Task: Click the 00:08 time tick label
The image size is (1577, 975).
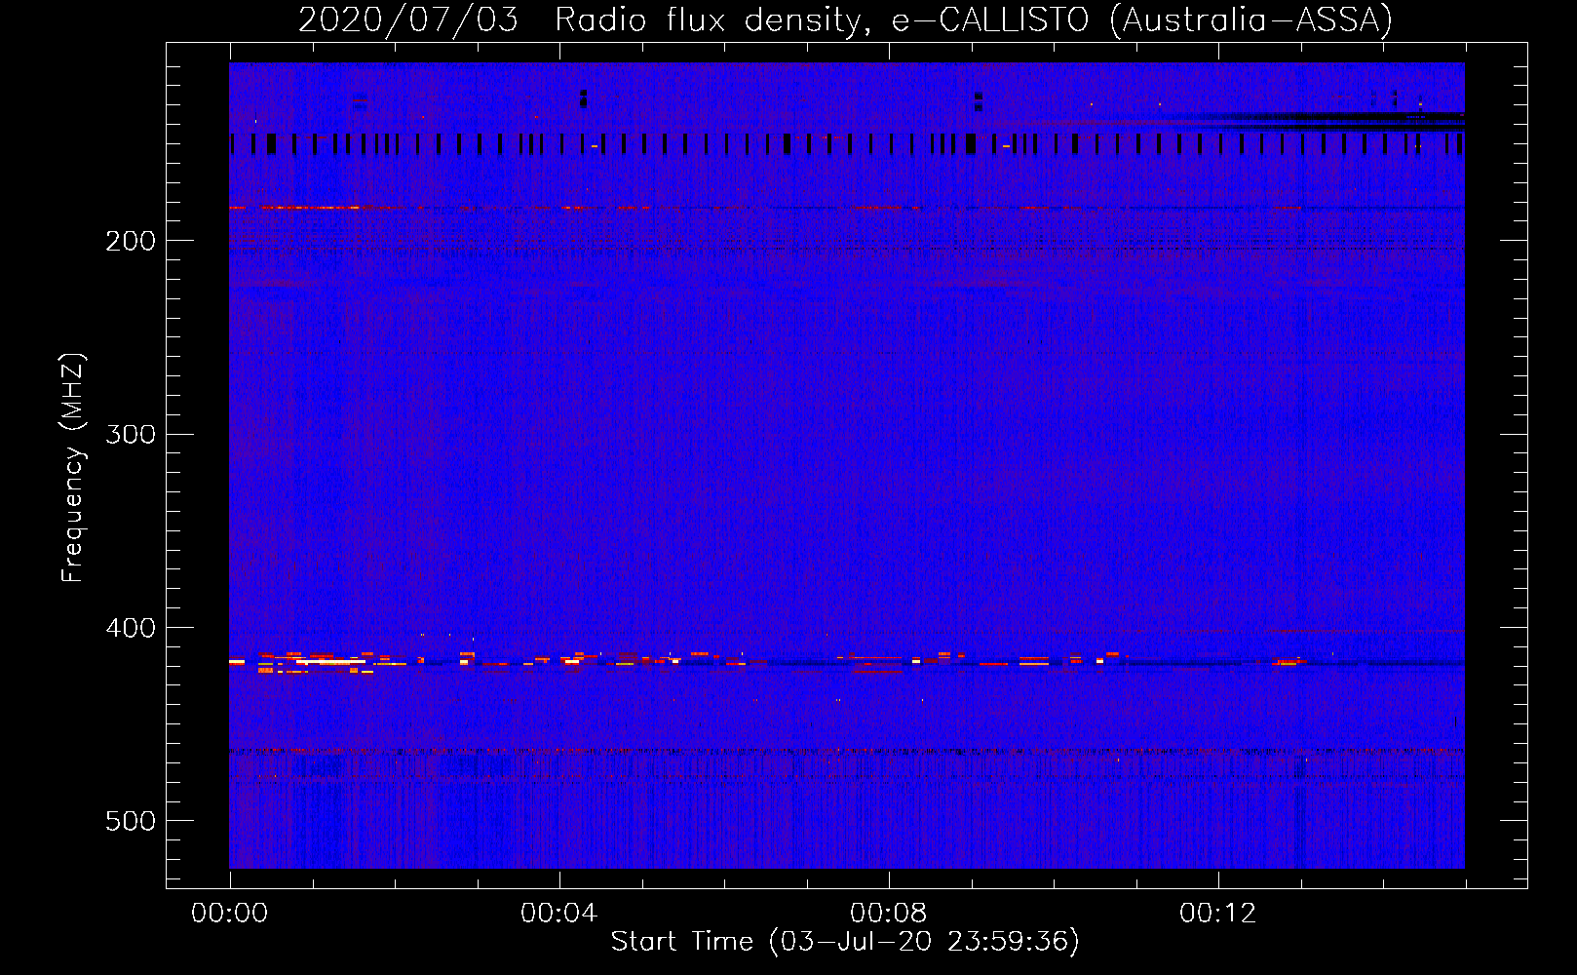Action: click(888, 913)
